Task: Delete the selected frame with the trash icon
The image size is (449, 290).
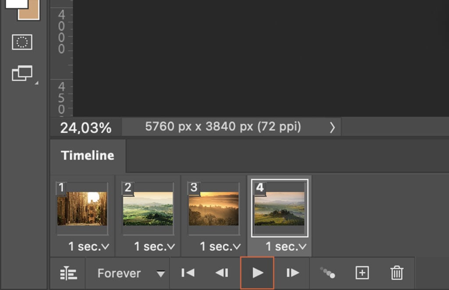Action: click(x=397, y=273)
